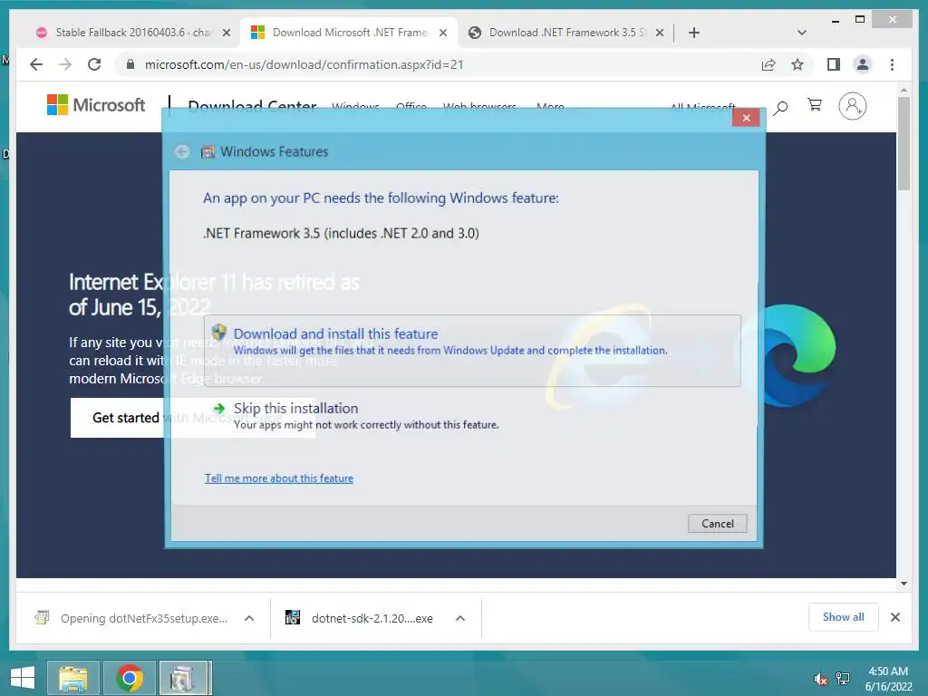Open the shopping cart

[x=815, y=105]
